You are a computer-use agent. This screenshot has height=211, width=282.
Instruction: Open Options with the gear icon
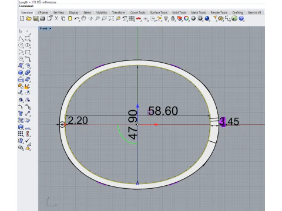(221, 19)
